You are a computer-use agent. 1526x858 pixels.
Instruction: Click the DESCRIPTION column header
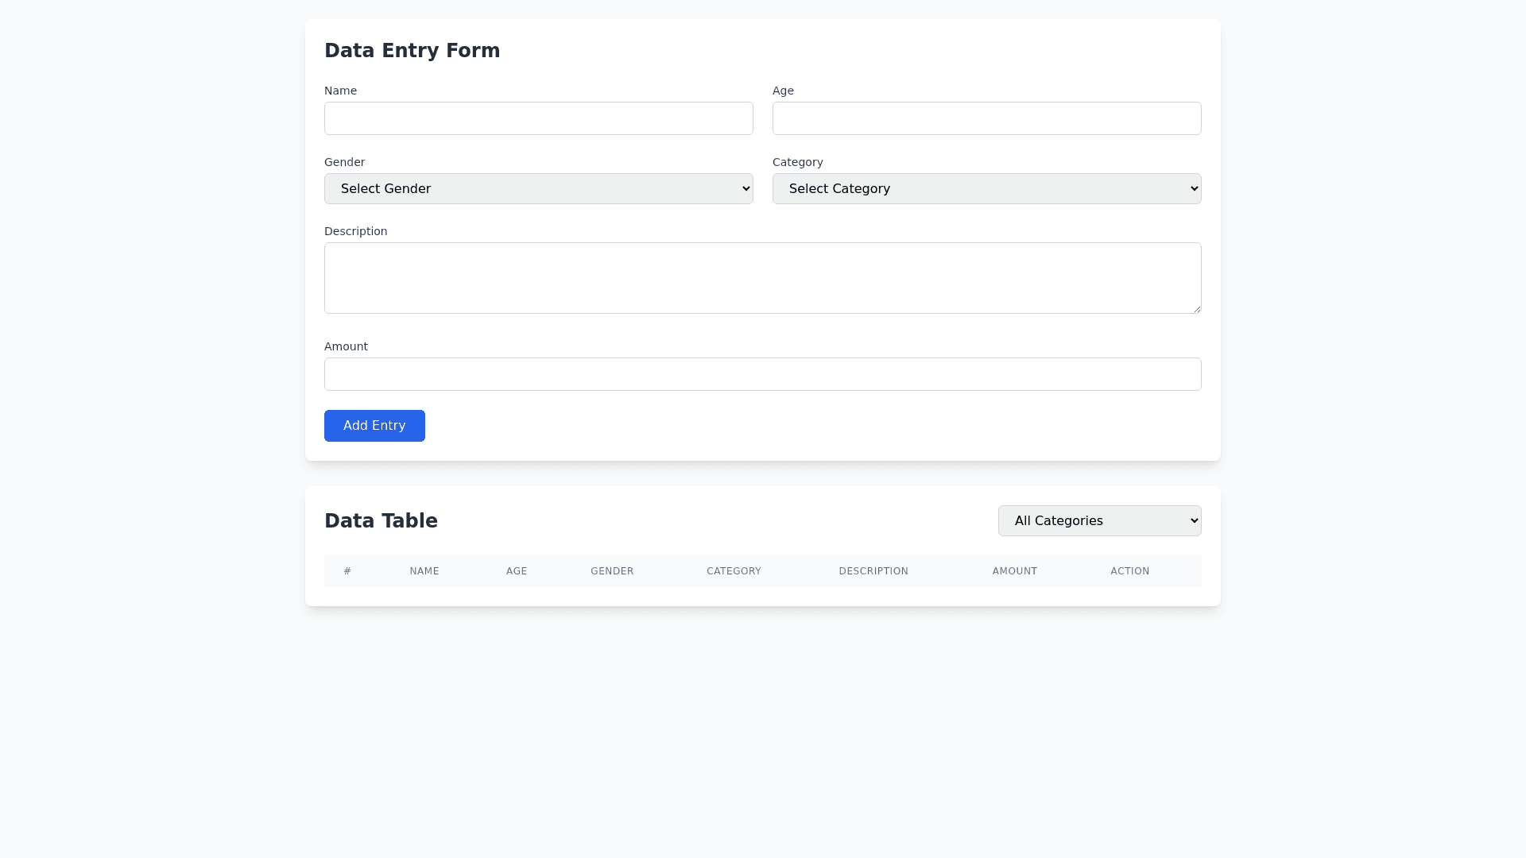click(x=873, y=571)
